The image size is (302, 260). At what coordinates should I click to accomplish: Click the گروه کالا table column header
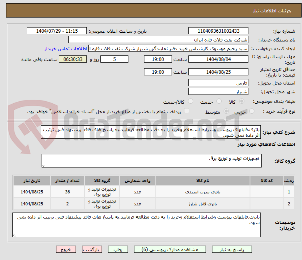tap(102, 181)
